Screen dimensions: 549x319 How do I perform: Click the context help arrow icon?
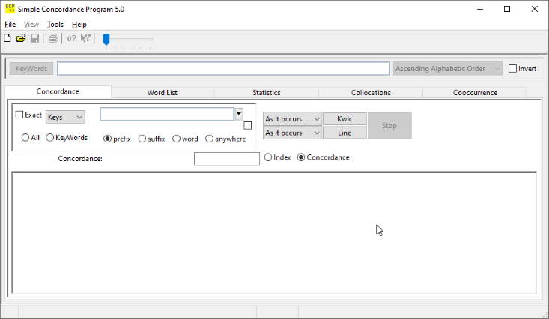(x=85, y=38)
